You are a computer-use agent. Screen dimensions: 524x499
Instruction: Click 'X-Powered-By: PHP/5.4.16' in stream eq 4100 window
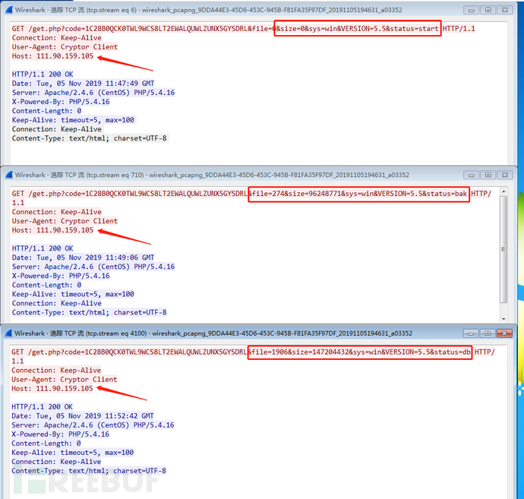click(x=60, y=434)
